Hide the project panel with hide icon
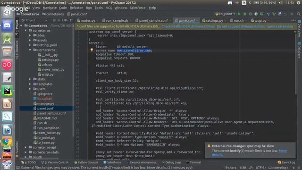This screenshot has height=170, width=302. (x=71, y=20)
